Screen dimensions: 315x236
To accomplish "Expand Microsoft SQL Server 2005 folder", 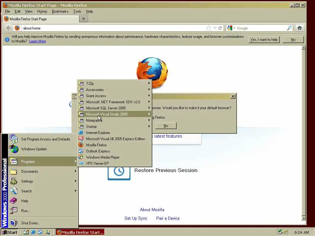I will click(114, 108).
